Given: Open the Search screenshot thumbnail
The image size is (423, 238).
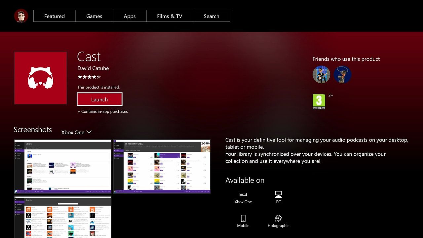Looking at the screenshot, I should click(63, 217).
